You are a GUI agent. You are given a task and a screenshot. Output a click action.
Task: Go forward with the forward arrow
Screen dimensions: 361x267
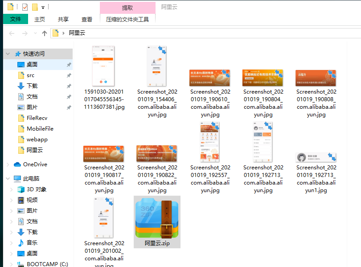[x=25, y=33]
